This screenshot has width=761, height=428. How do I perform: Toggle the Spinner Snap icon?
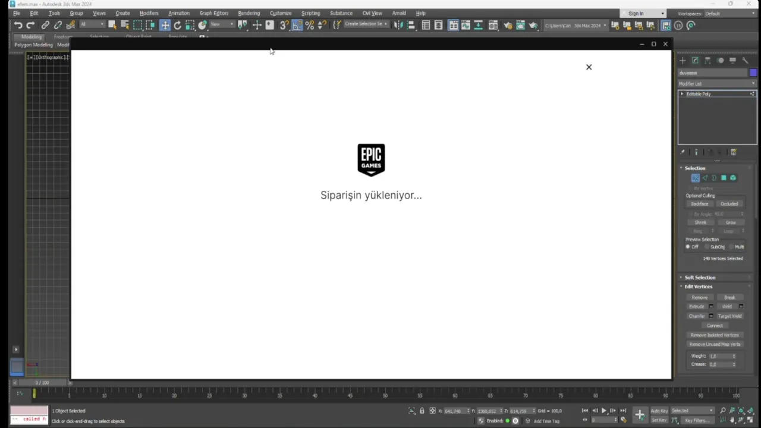[x=322, y=25]
